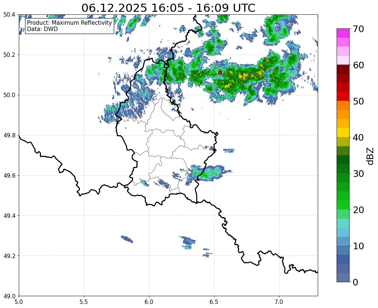
Task: Click the latitude label 50.0
Action: 9,95
